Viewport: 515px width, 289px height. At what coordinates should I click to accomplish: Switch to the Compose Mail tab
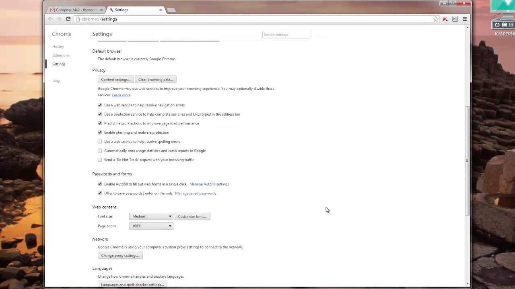pyautogui.click(x=76, y=10)
